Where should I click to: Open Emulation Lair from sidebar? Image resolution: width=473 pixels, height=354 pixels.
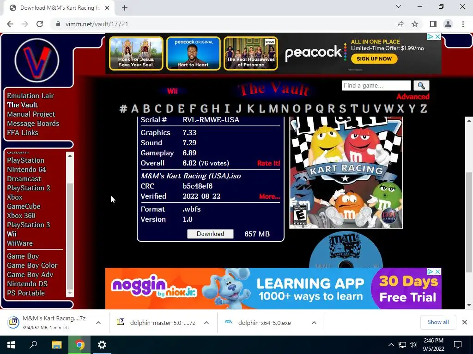tap(30, 96)
